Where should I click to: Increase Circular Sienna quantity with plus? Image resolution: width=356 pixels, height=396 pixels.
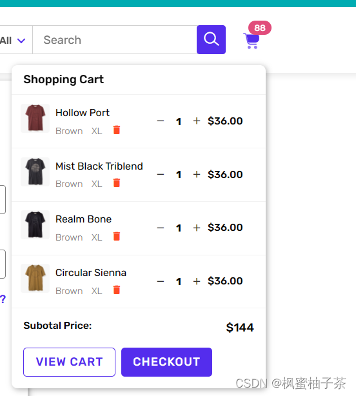(x=197, y=281)
